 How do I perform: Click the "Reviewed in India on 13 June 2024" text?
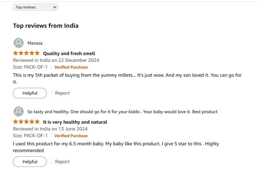point(50,129)
